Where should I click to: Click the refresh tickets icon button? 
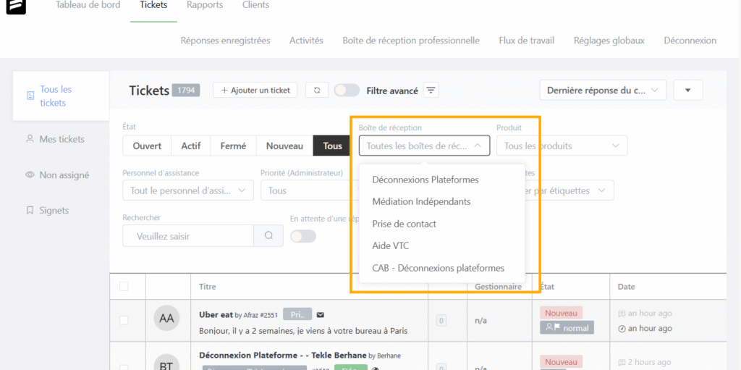pyautogui.click(x=316, y=90)
